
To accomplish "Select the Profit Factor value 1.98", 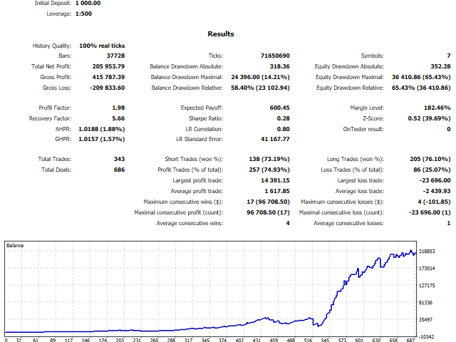I will (118, 108).
